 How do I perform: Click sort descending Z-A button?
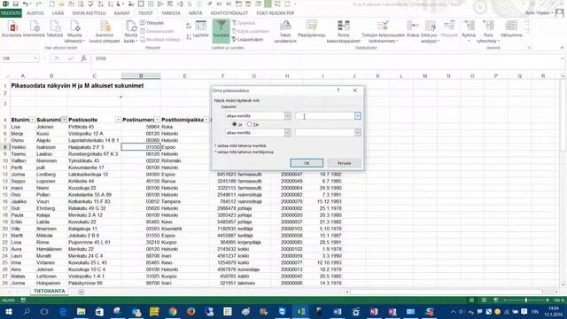pyautogui.click(x=189, y=36)
